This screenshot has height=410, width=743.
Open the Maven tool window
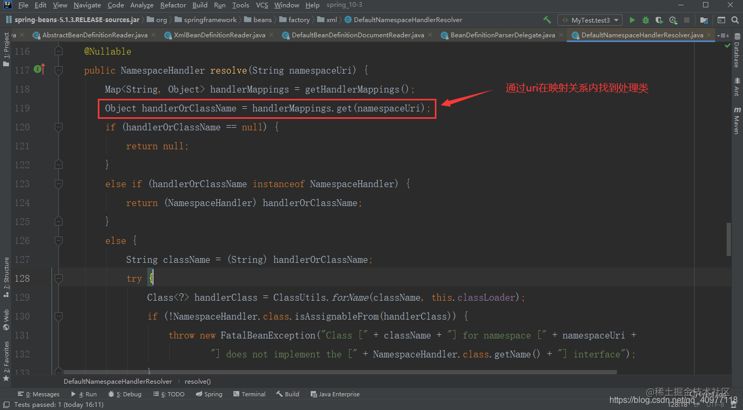point(736,120)
